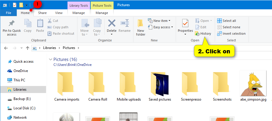Viewport: 272px width, 121px height.
Task: Click New folder icon in quick access toolbar
Action: coord(21,5)
